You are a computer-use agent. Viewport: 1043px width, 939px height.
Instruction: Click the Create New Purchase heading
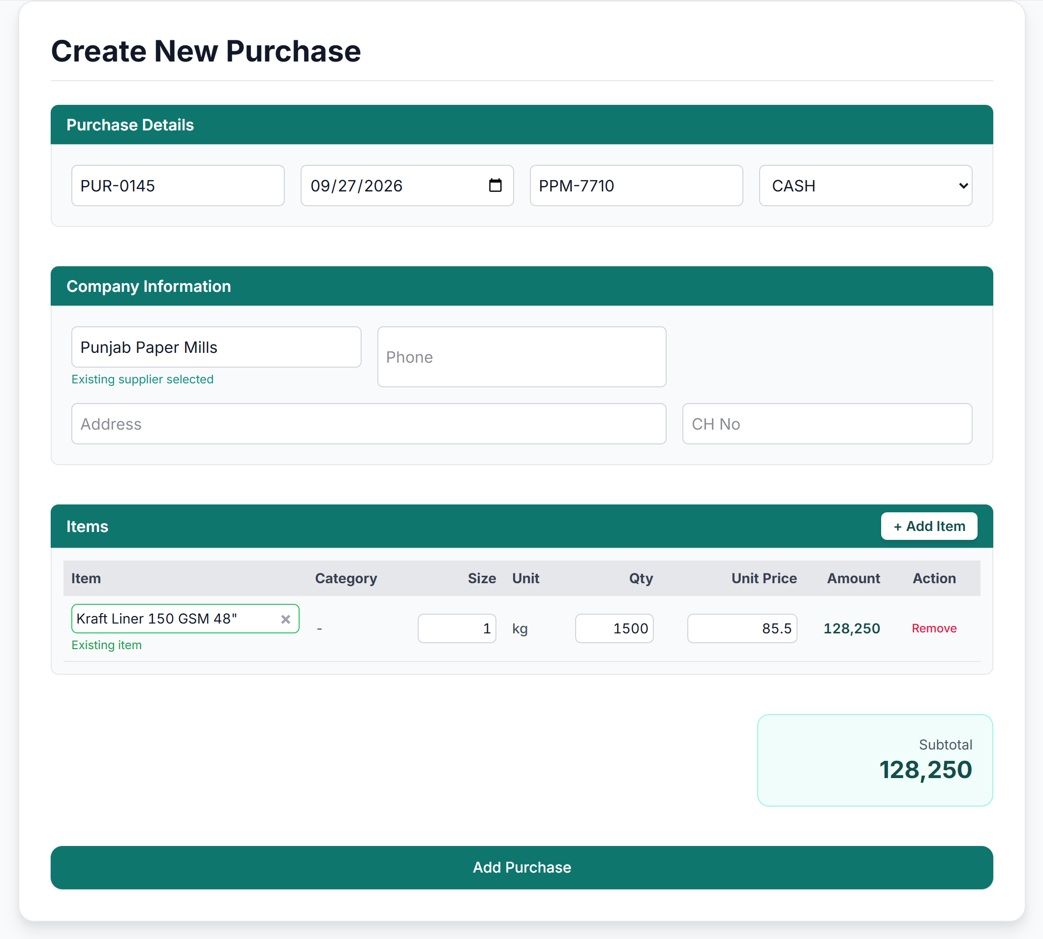pos(206,51)
